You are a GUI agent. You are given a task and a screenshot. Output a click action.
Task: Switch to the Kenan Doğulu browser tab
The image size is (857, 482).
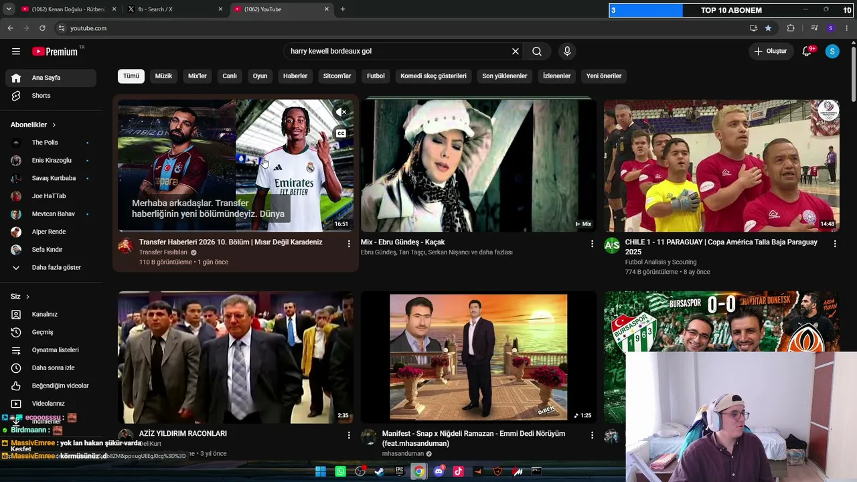[68, 9]
